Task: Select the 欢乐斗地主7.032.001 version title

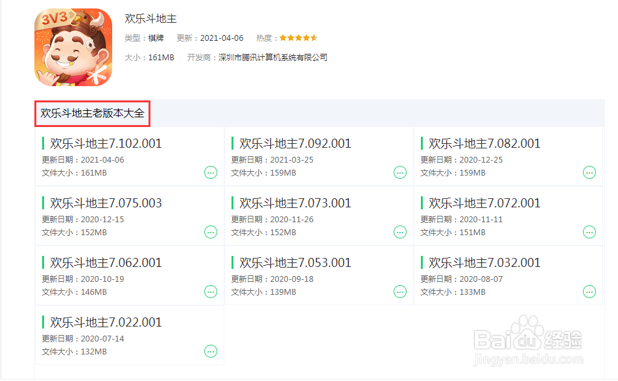Action: 485,262
